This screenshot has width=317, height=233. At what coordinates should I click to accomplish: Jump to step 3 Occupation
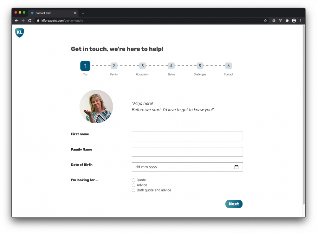click(143, 66)
